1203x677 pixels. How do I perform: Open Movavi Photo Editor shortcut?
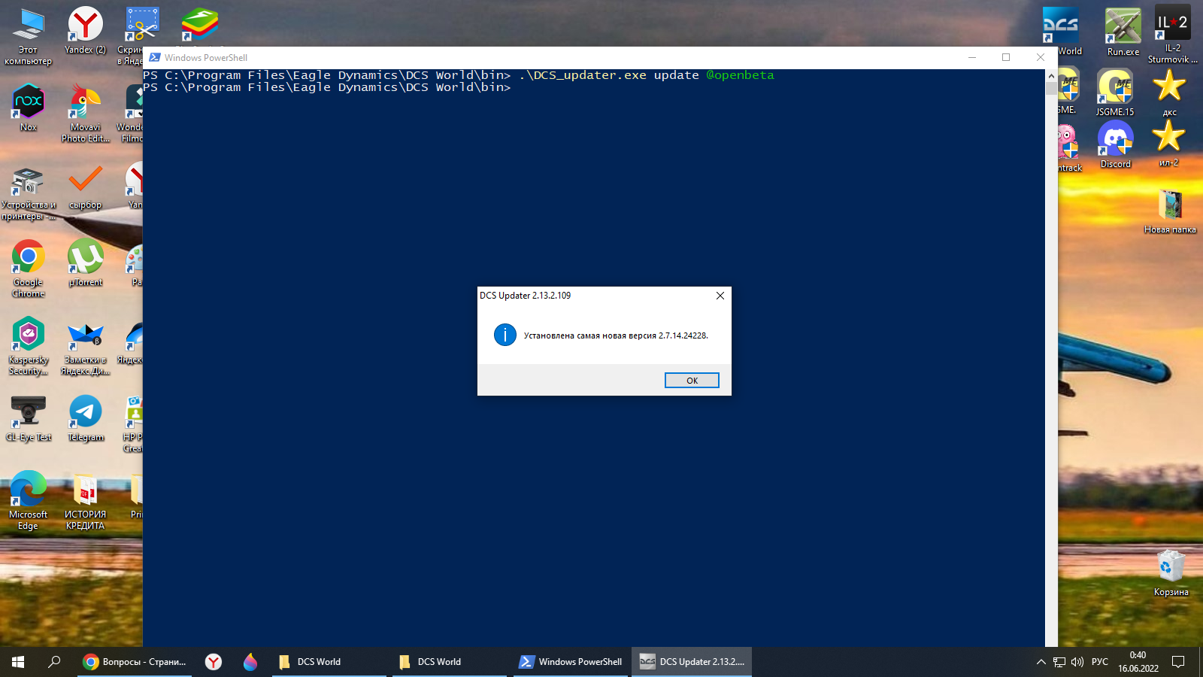coord(86,113)
